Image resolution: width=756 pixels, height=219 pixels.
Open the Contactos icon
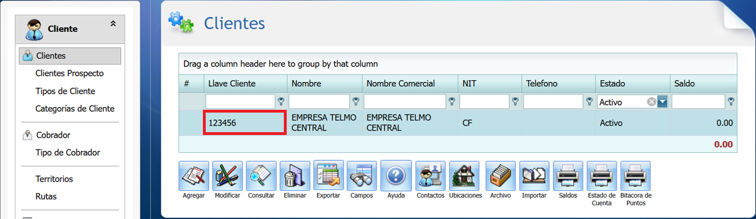(x=431, y=176)
